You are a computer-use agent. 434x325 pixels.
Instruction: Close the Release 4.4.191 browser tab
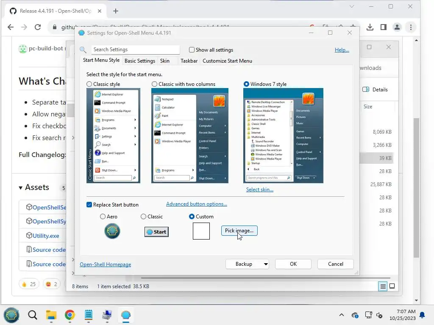[x=100, y=11]
